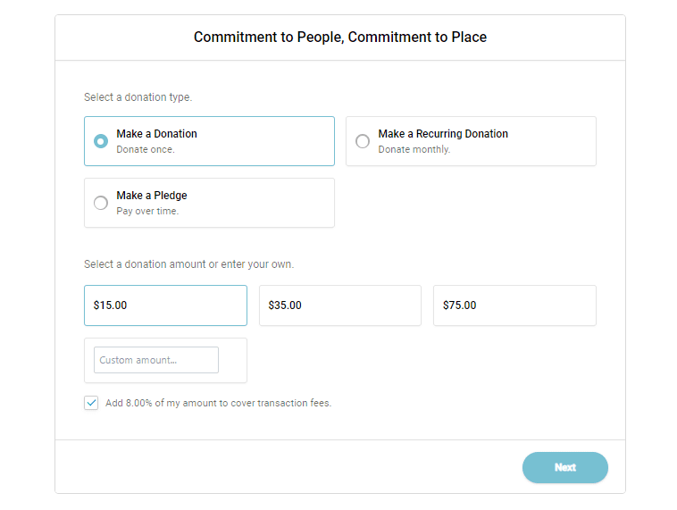The width and height of the screenshot is (677, 510).
Task: Choose the $75.00 donation amount
Action: pyautogui.click(x=514, y=305)
